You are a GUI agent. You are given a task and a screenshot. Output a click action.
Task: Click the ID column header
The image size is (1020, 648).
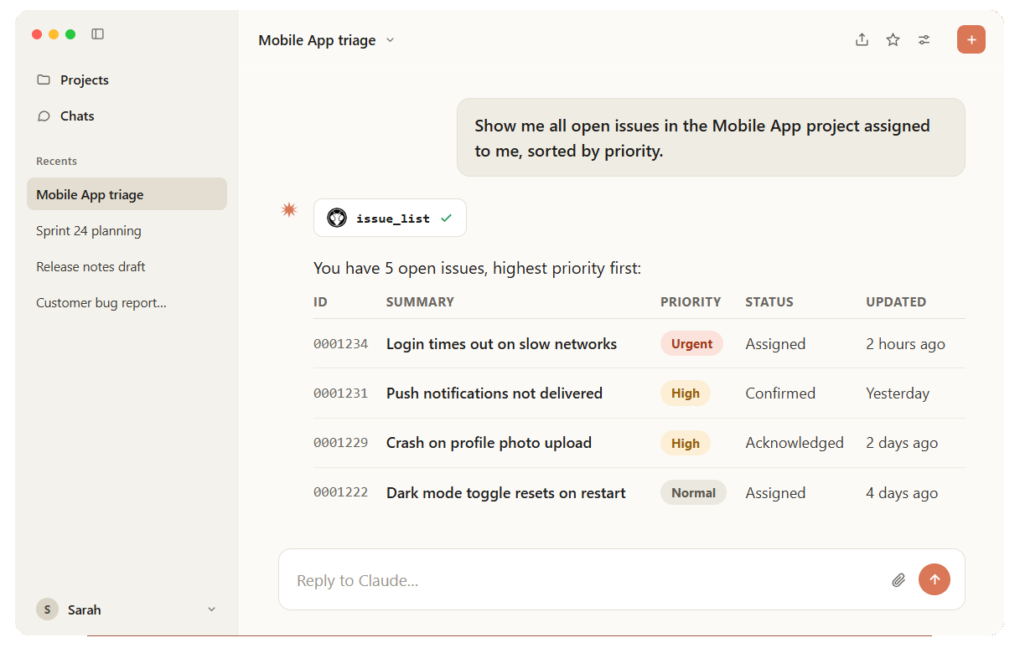pyautogui.click(x=320, y=301)
